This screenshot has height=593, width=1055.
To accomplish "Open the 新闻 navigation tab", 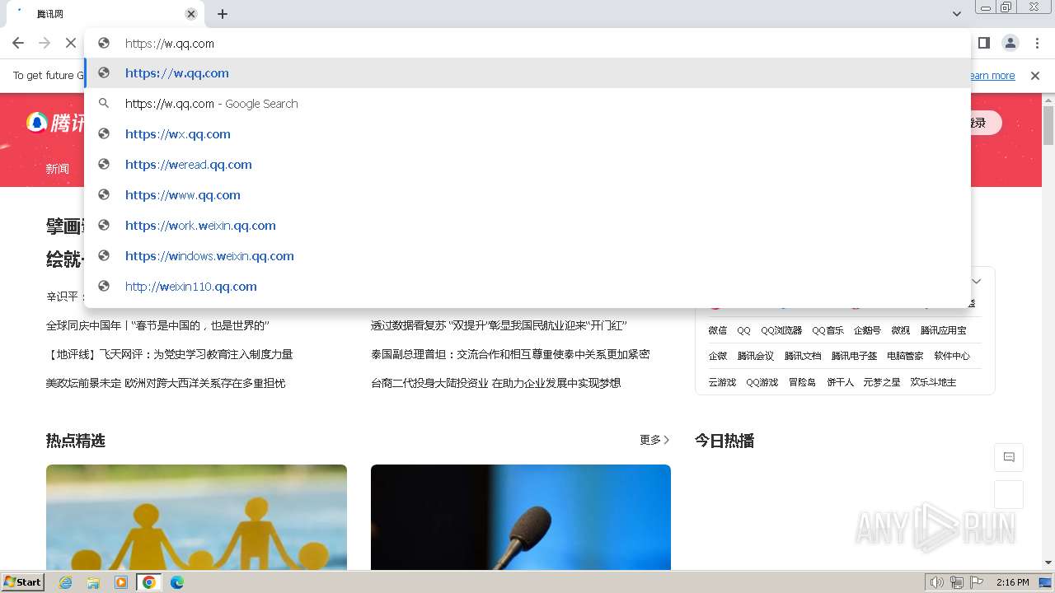I will 58,169.
